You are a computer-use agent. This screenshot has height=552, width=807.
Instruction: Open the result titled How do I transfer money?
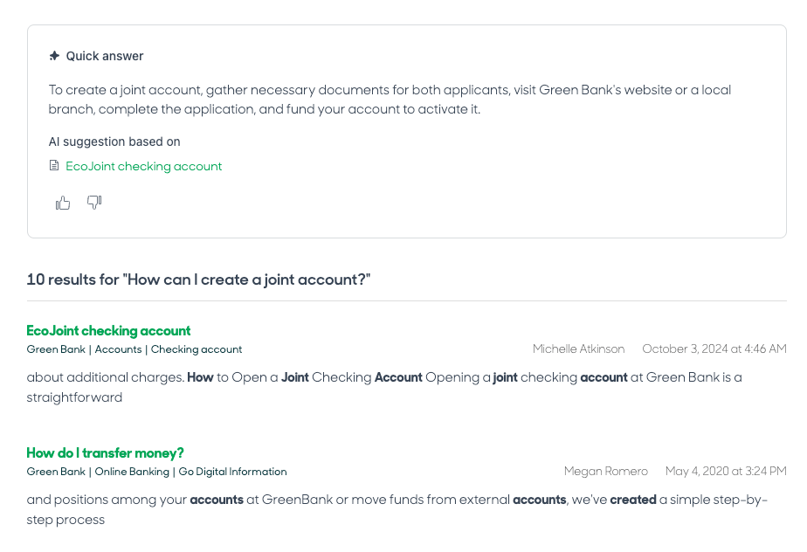(105, 453)
